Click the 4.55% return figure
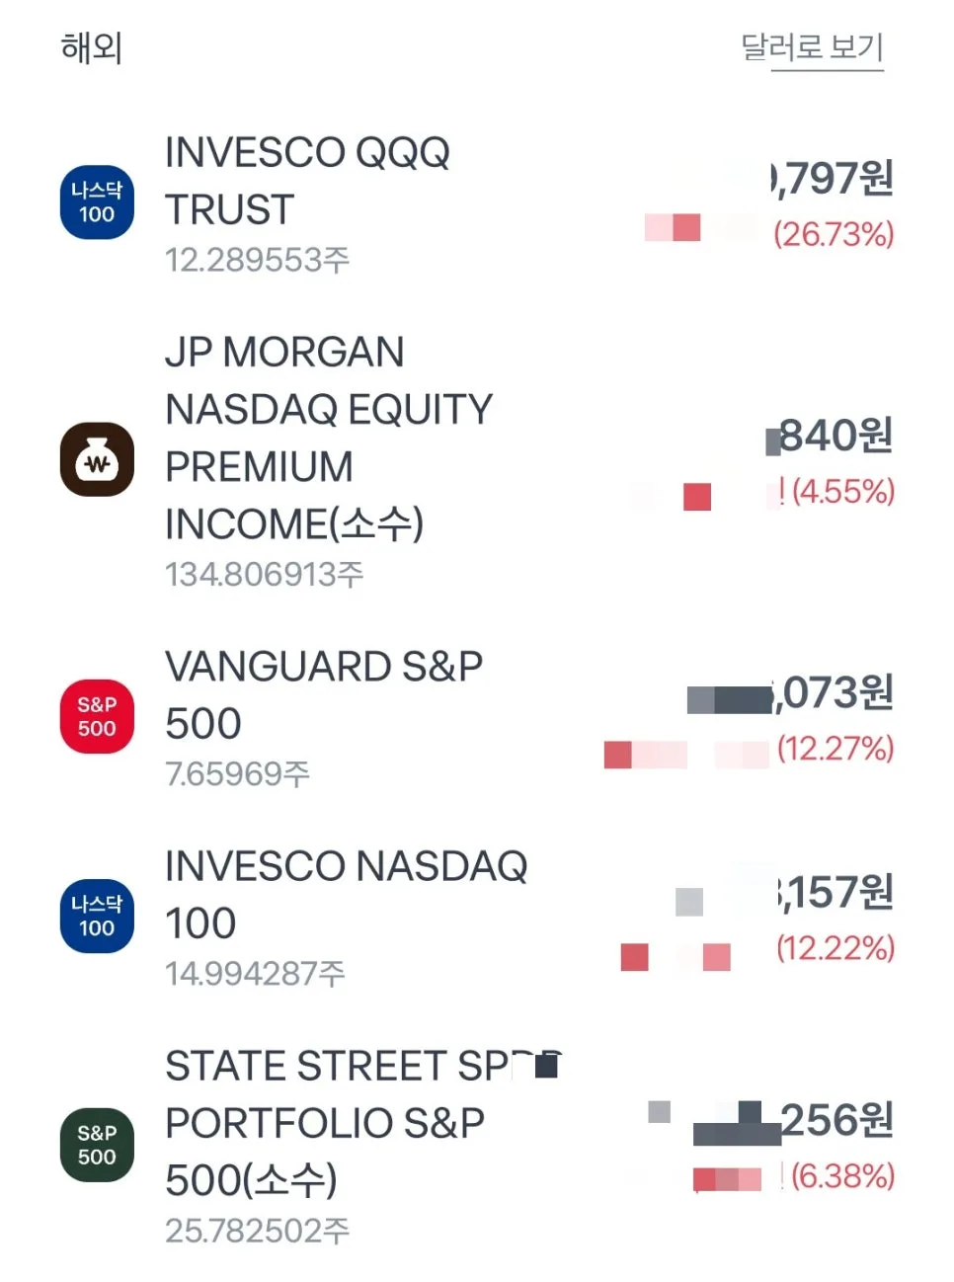 pyautogui.click(x=842, y=491)
